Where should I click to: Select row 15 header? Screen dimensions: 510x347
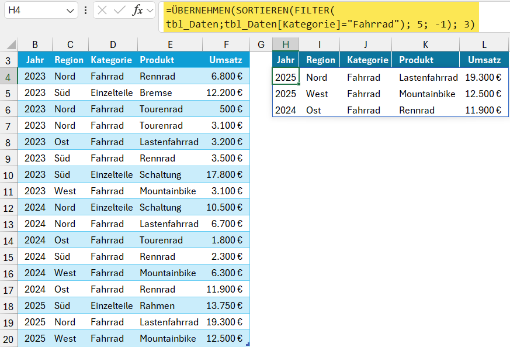[x=8, y=257]
